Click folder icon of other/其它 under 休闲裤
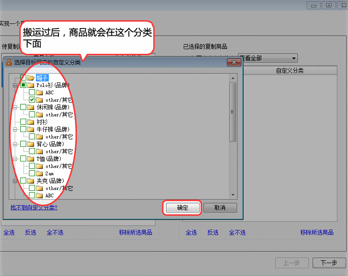The height and width of the screenshot is (276, 348). click(39, 115)
